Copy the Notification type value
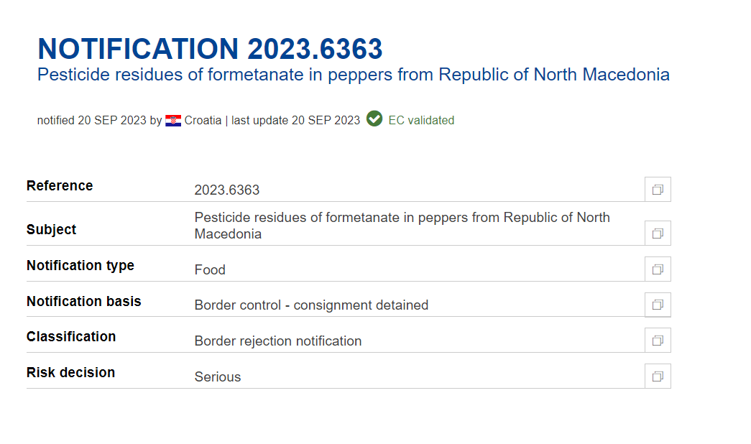The height and width of the screenshot is (444, 751). click(658, 269)
